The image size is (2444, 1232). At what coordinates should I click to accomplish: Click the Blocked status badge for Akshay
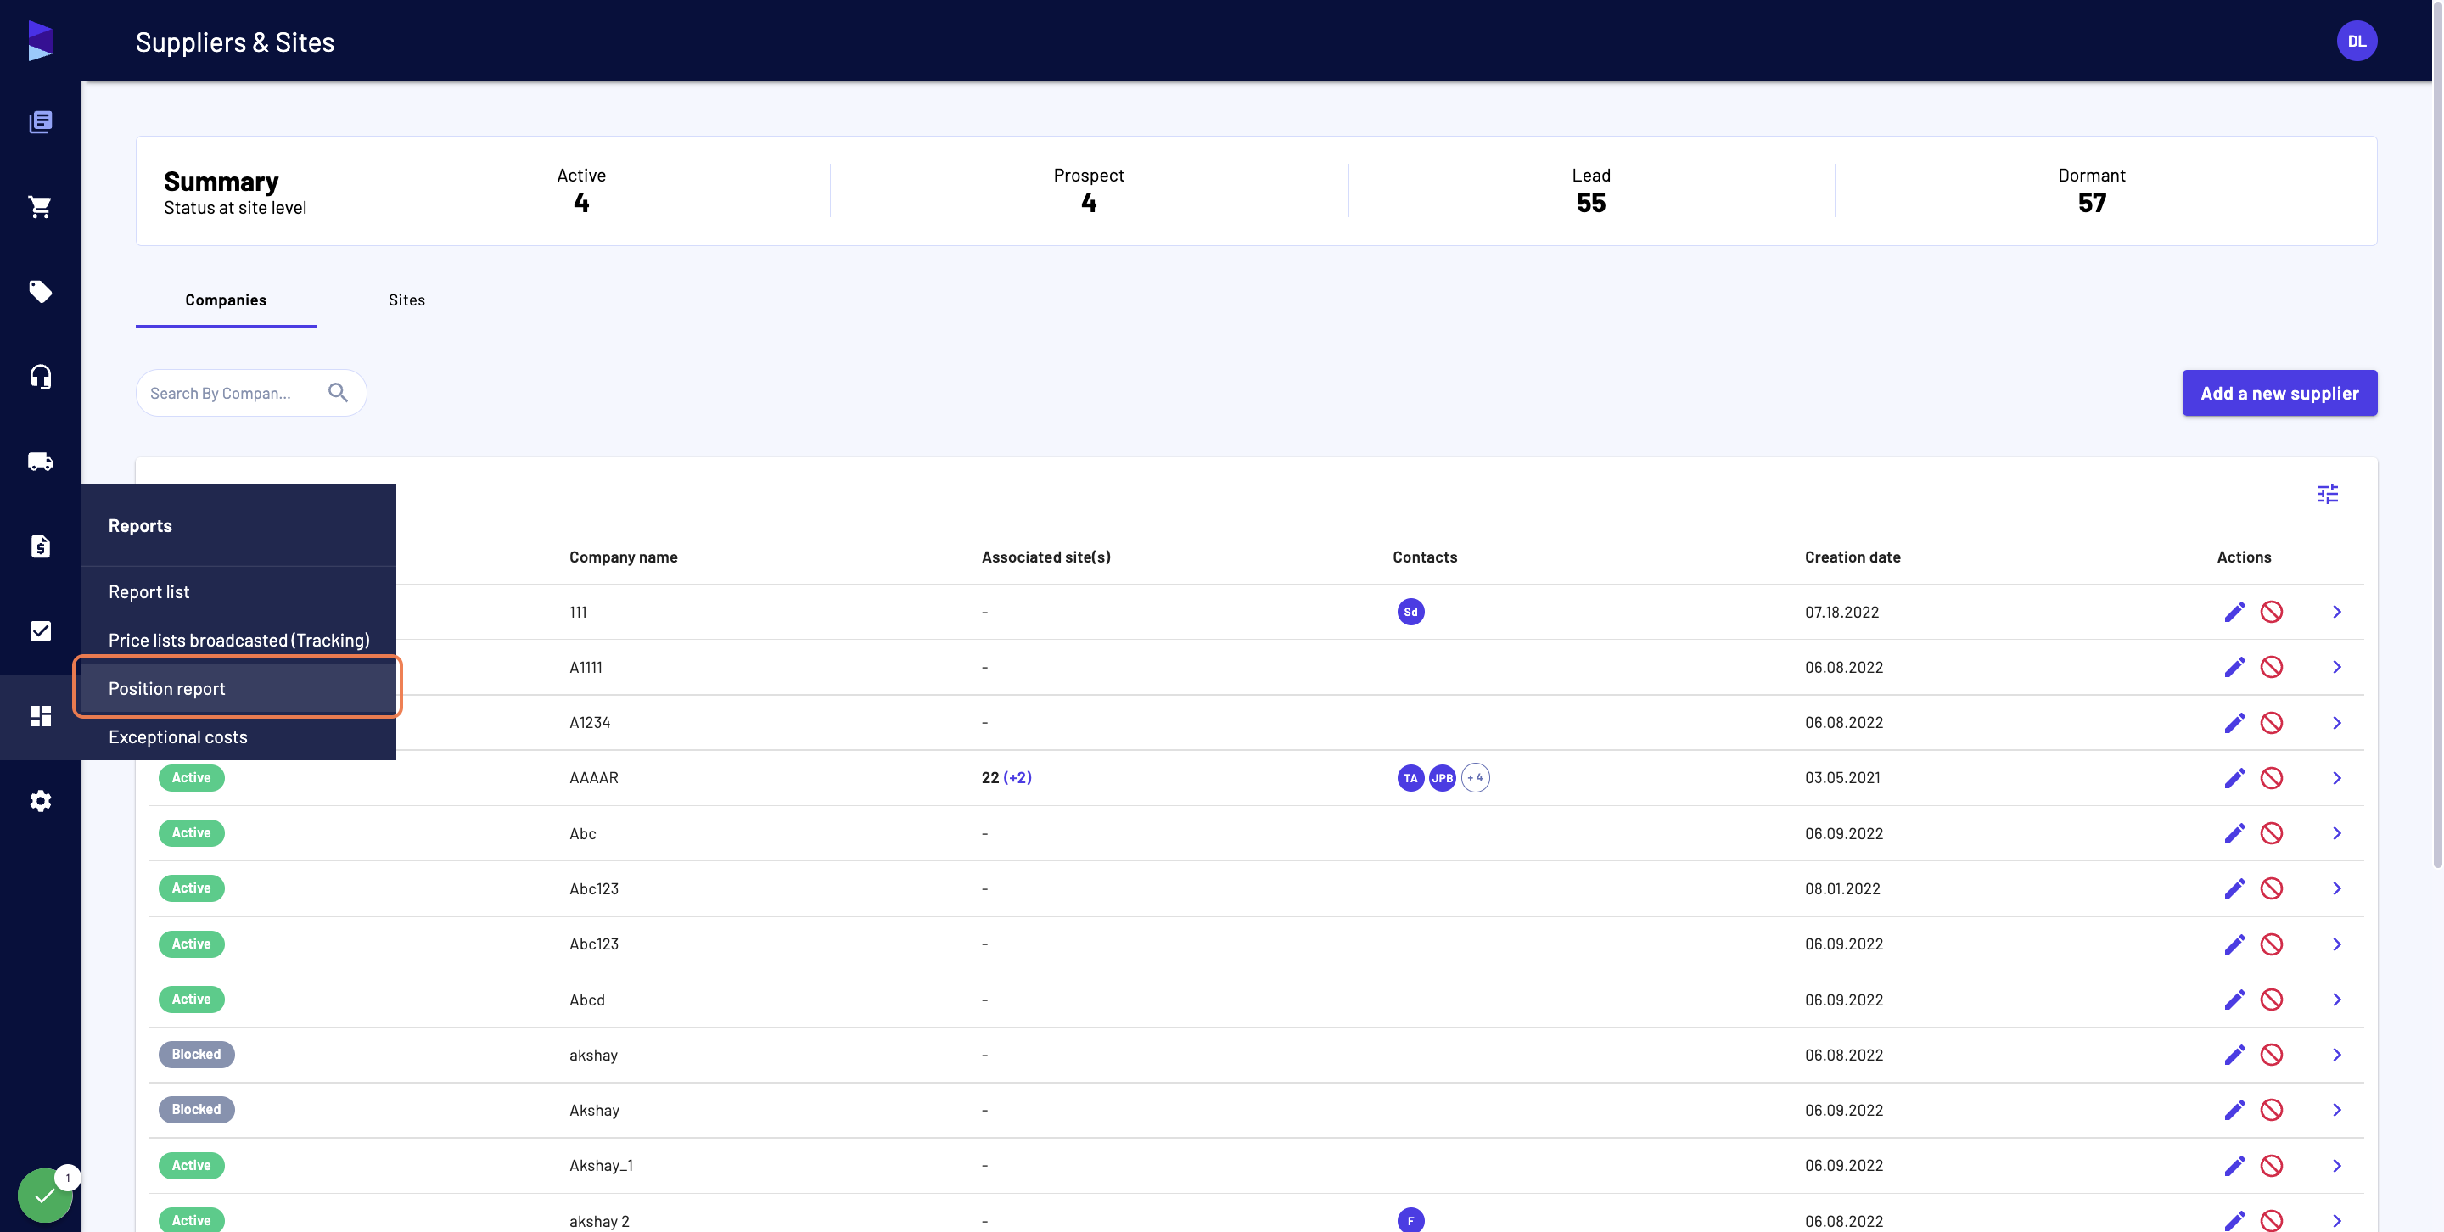coord(196,1110)
